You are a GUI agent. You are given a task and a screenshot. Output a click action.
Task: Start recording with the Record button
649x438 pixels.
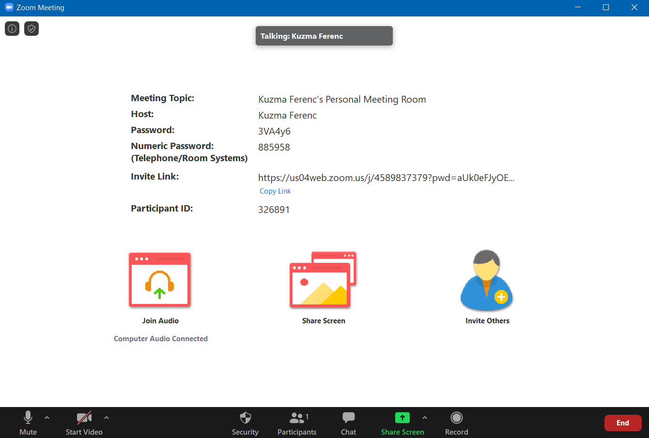pyautogui.click(x=457, y=423)
